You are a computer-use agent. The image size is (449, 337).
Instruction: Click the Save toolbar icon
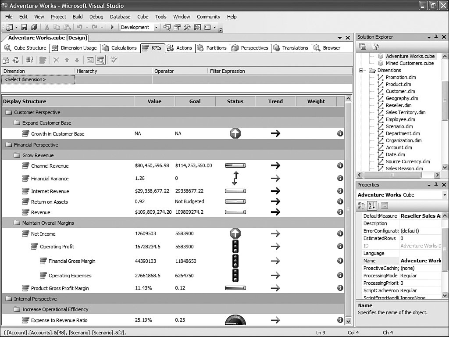[x=25, y=27]
